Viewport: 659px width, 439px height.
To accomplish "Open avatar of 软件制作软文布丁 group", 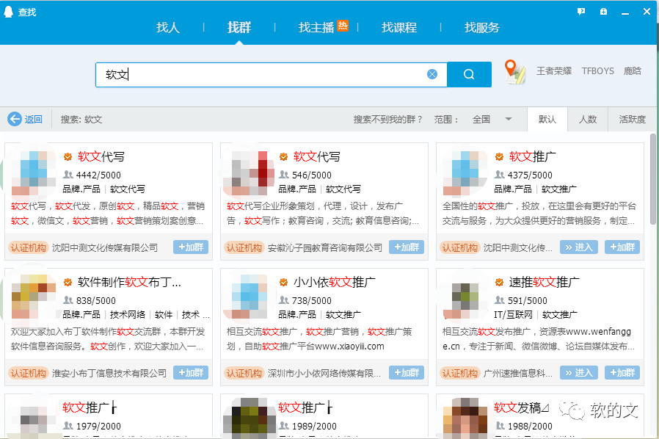I will pos(34,297).
